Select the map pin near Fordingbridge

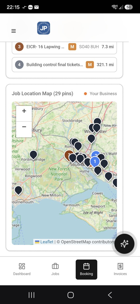[x=33, y=155]
